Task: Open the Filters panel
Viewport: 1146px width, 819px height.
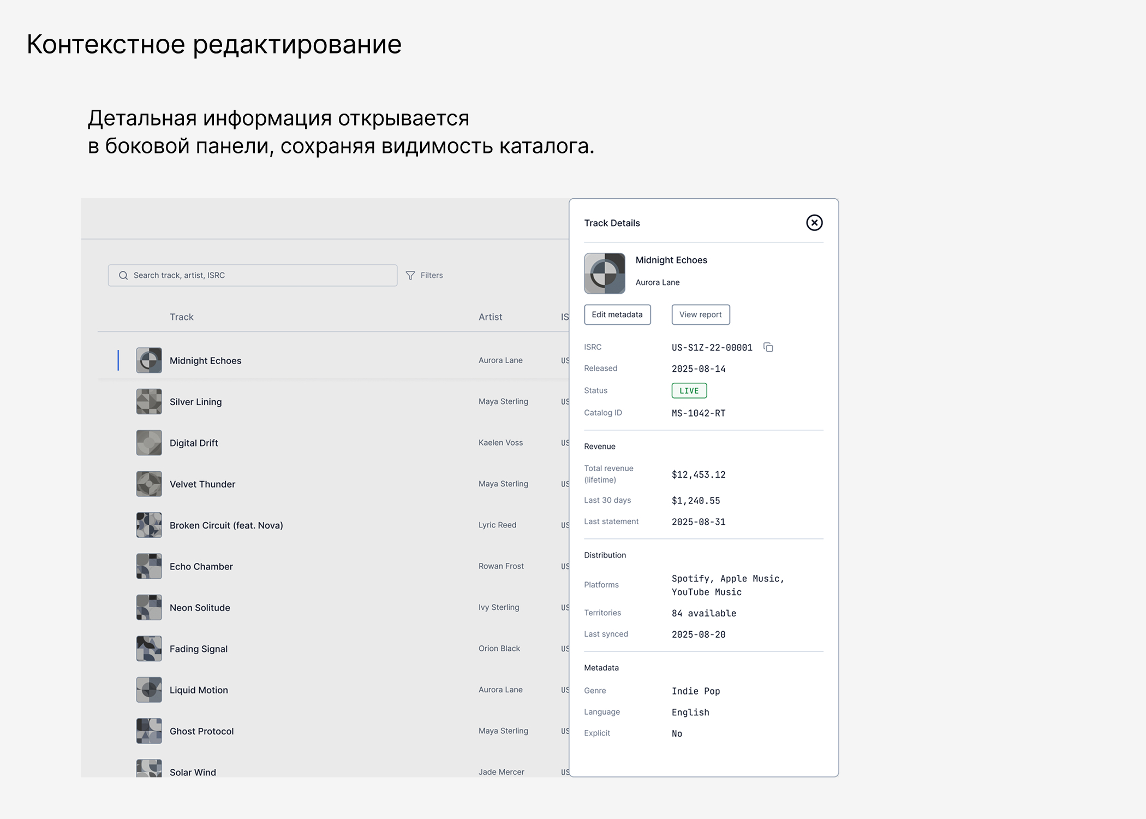Action: tap(425, 275)
